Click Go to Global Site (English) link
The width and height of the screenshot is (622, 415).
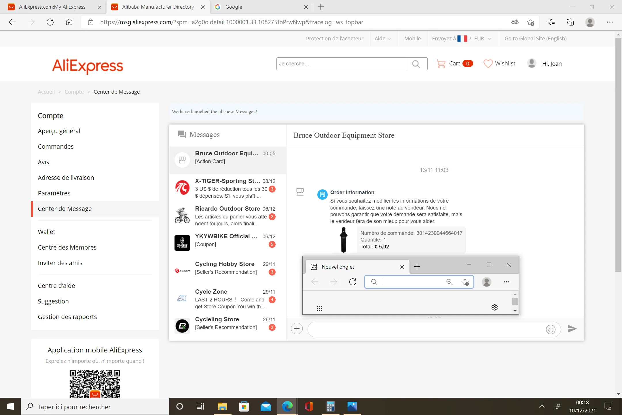tap(535, 39)
